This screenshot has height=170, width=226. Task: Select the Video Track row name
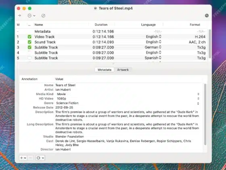44,37
